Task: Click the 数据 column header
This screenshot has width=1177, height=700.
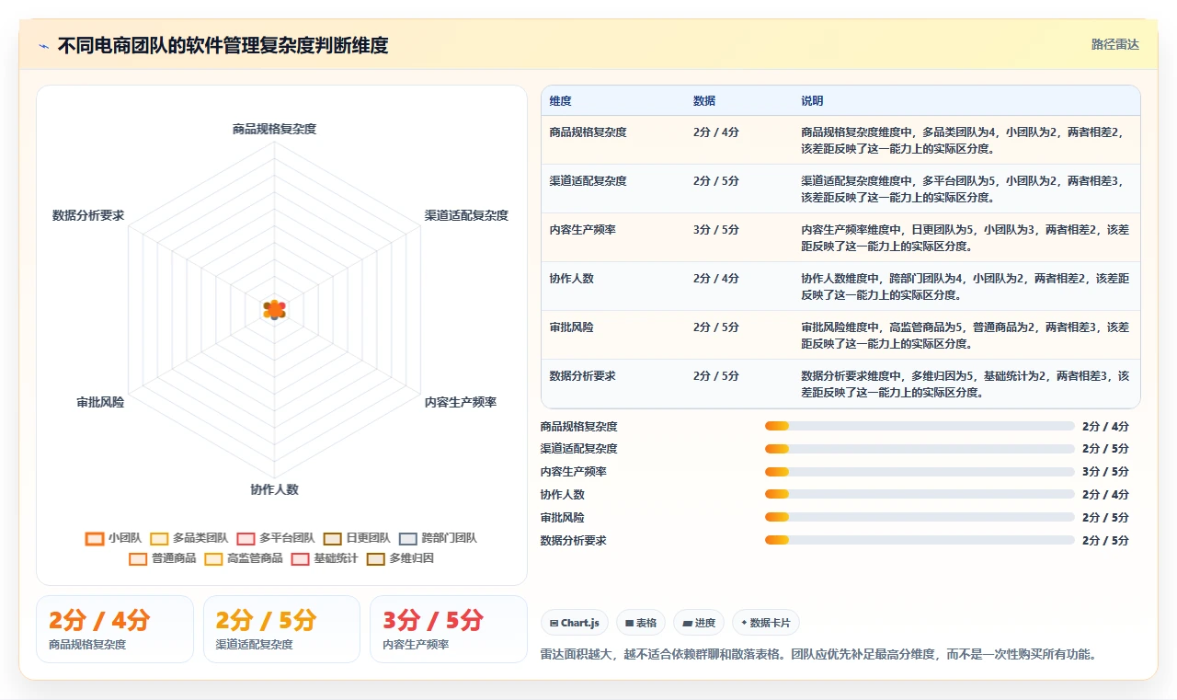Action: [x=704, y=101]
